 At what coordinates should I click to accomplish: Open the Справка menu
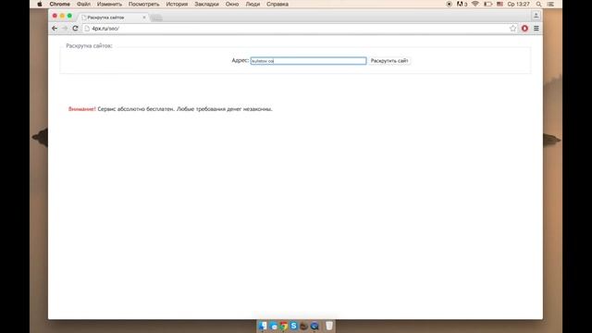pyautogui.click(x=277, y=4)
